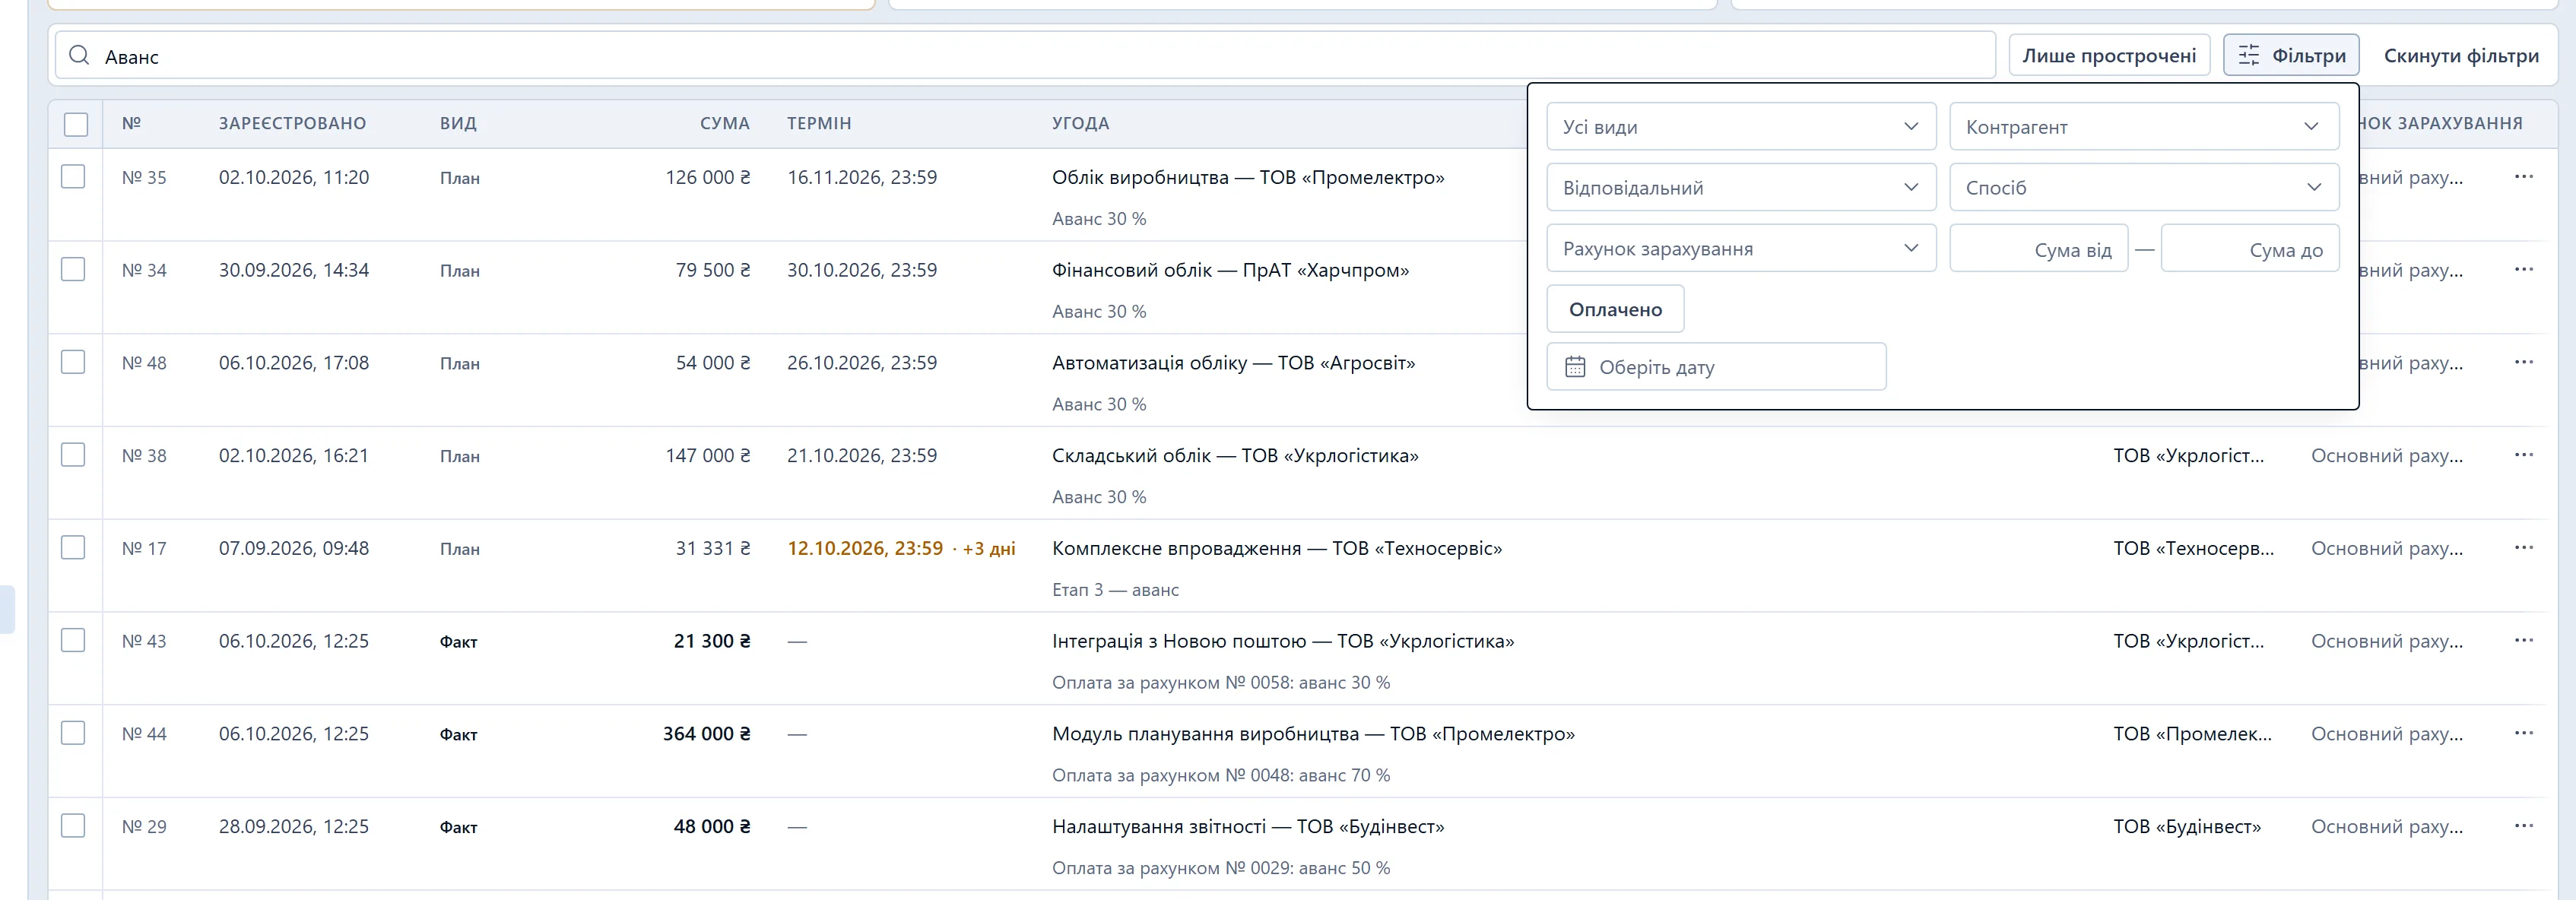Toggle the select-all header checkbox
Image resolution: width=2576 pixels, height=900 pixels.
click(x=76, y=124)
